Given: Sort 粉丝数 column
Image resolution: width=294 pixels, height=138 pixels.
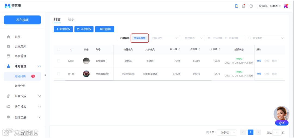Looking at the screenshot, I should click(x=179, y=50).
